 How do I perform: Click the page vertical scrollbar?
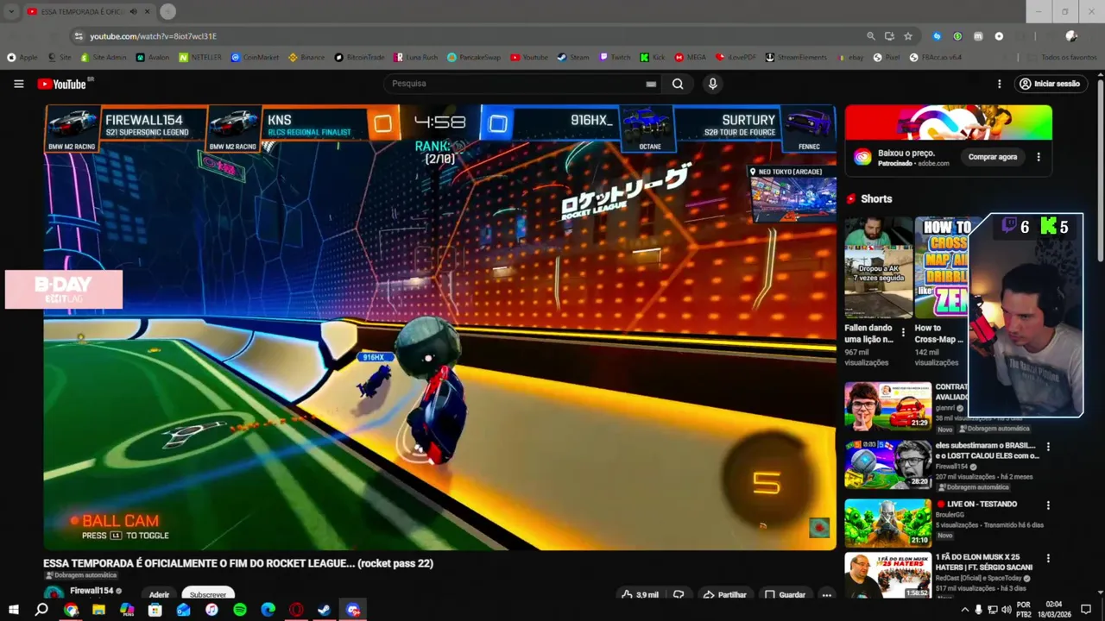[1100, 172]
